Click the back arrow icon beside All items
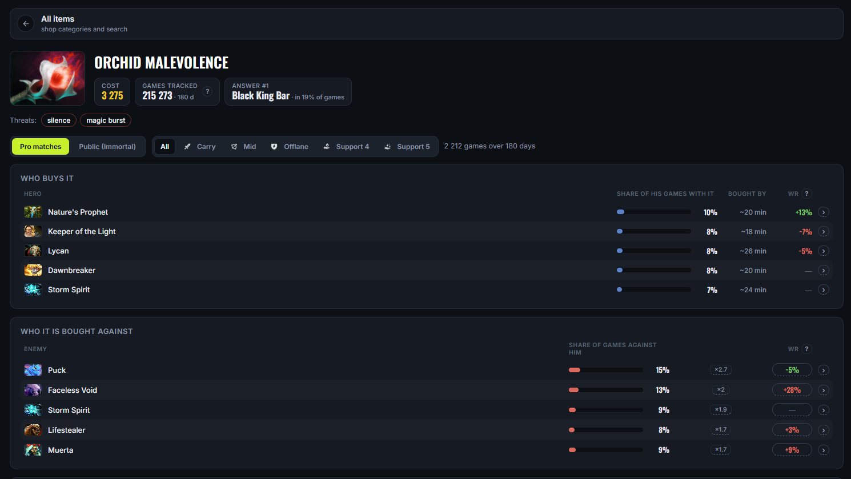The width and height of the screenshot is (851, 479). click(x=26, y=23)
